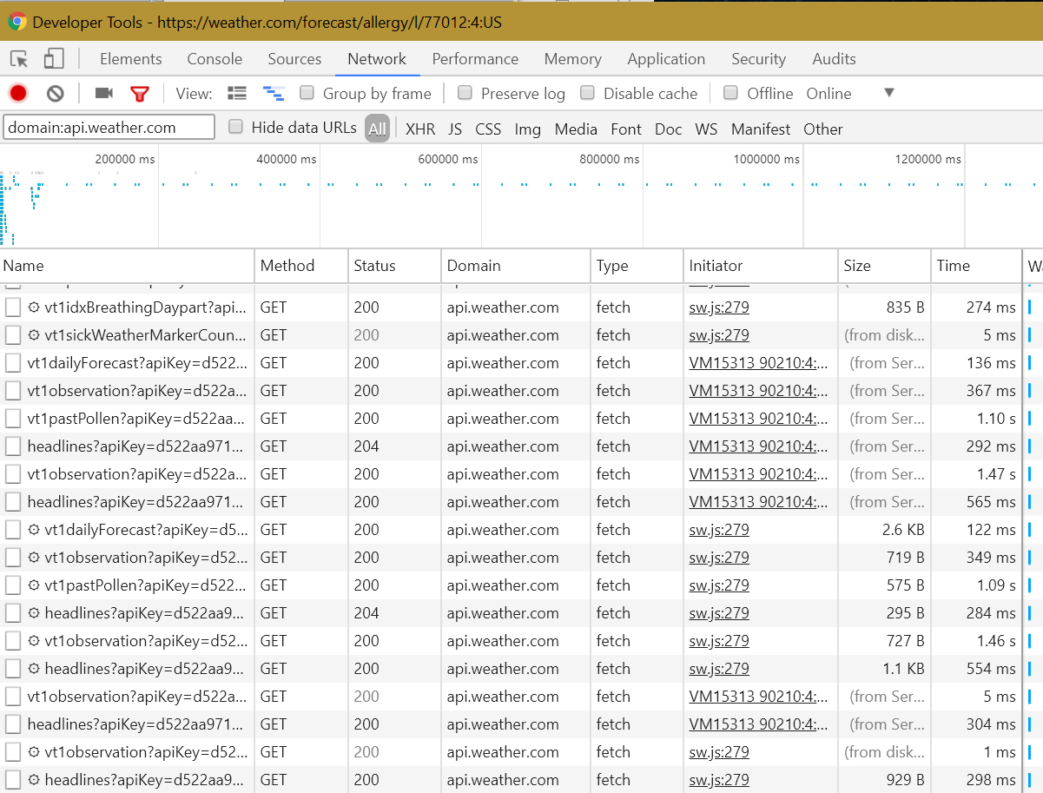Filter requests by CSS
Screen dimensions: 1043x793
[488, 129]
